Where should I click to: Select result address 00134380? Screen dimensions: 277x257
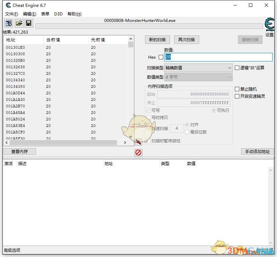pos(15,86)
